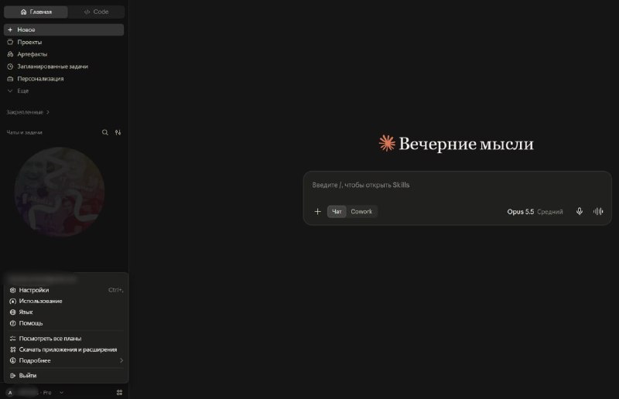This screenshot has height=399, width=619.
Task: Open the chat list filter icon
Action: [x=118, y=132]
